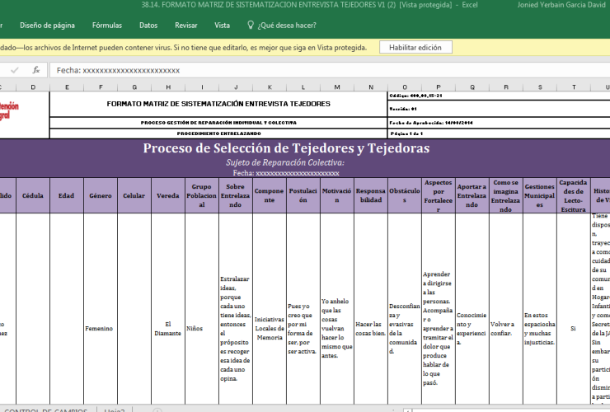Viewport: 610px width, 412px height.
Task: Click the Sobre Entrelazando heading cell
Action: tap(236, 195)
